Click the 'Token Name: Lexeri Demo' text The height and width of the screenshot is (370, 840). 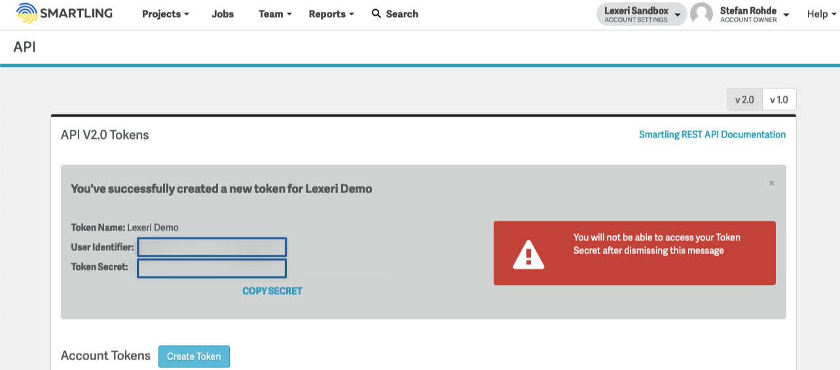[124, 227]
